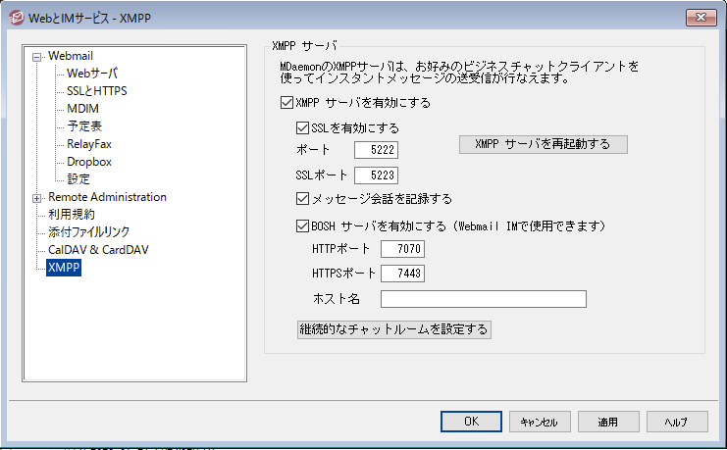Click 継続的なチャットルームを設定する button
Viewport: 727px width, 450px height.
click(x=394, y=329)
